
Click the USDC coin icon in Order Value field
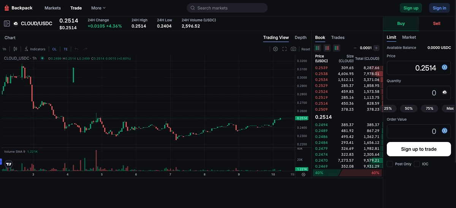point(445,131)
